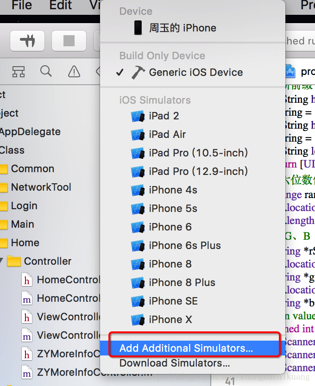Choose Generic iOS Device
Viewport: 315px width, 386px height.
[193, 72]
